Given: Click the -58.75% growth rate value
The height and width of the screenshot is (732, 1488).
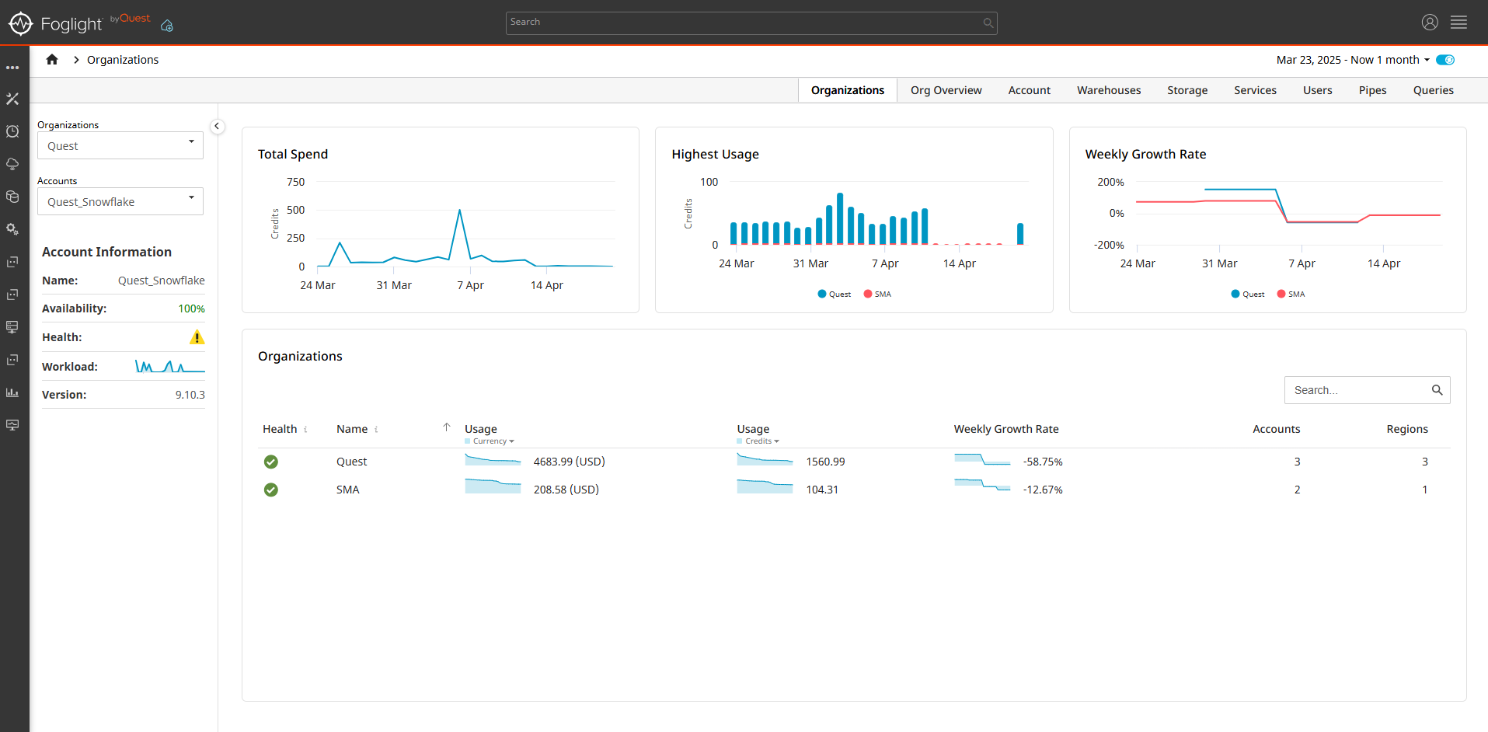Looking at the screenshot, I should point(1043,462).
